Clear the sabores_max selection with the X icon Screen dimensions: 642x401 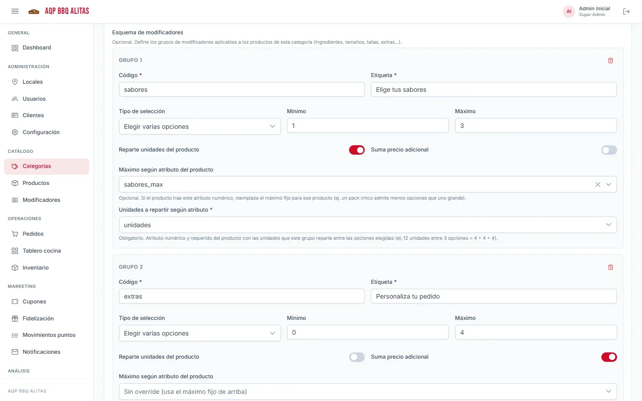(x=598, y=184)
